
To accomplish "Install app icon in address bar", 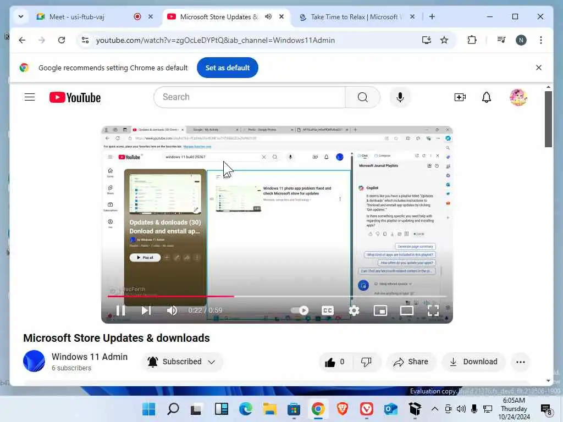I will (426, 40).
